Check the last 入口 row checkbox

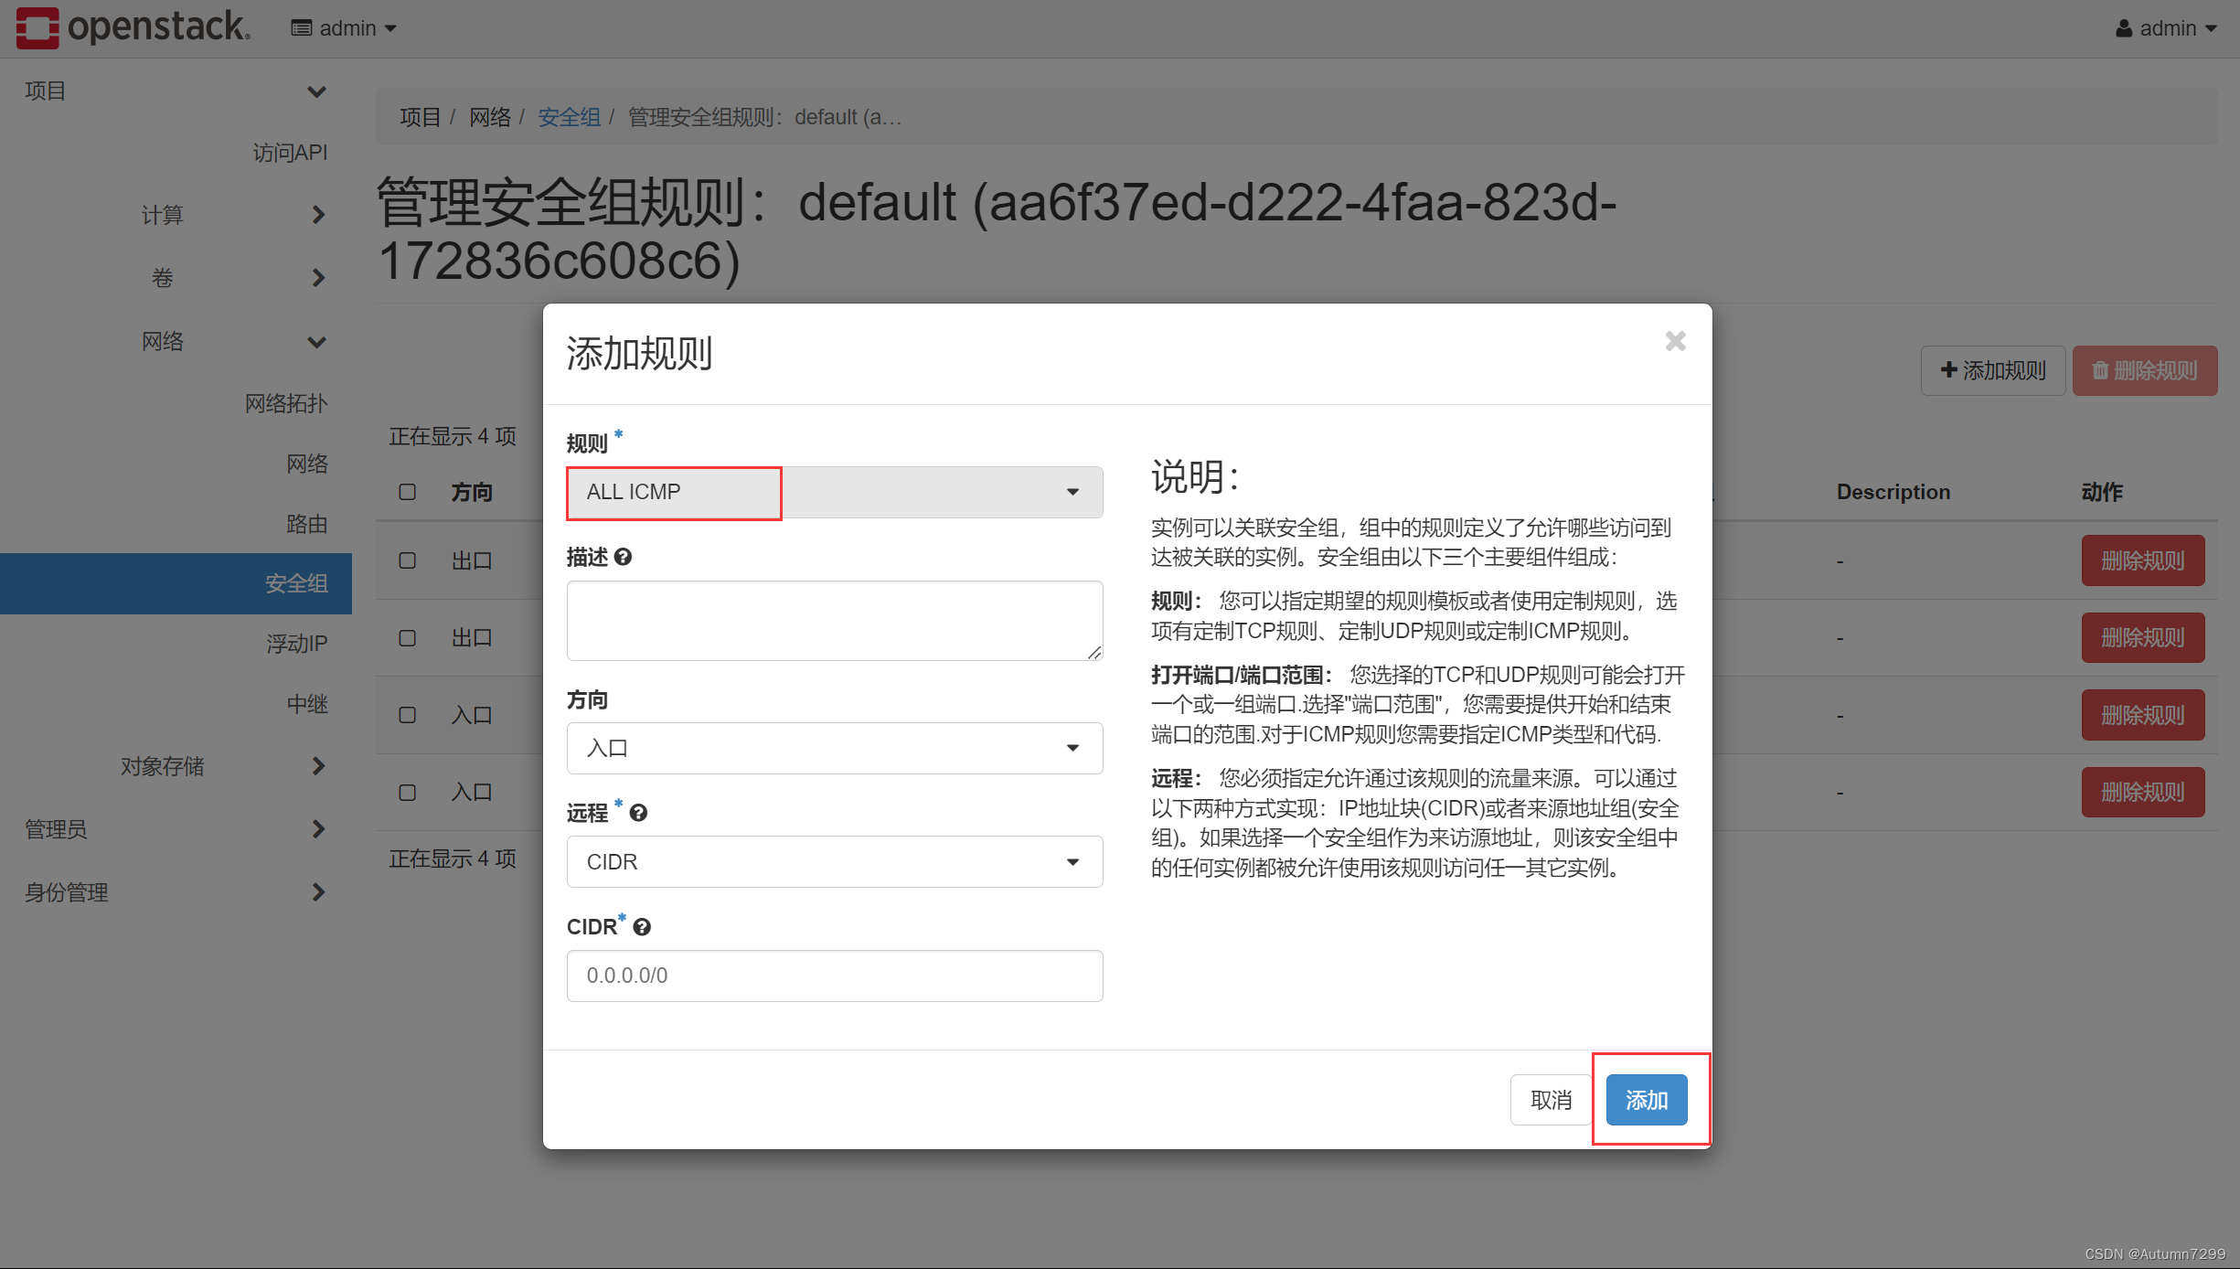click(x=408, y=793)
